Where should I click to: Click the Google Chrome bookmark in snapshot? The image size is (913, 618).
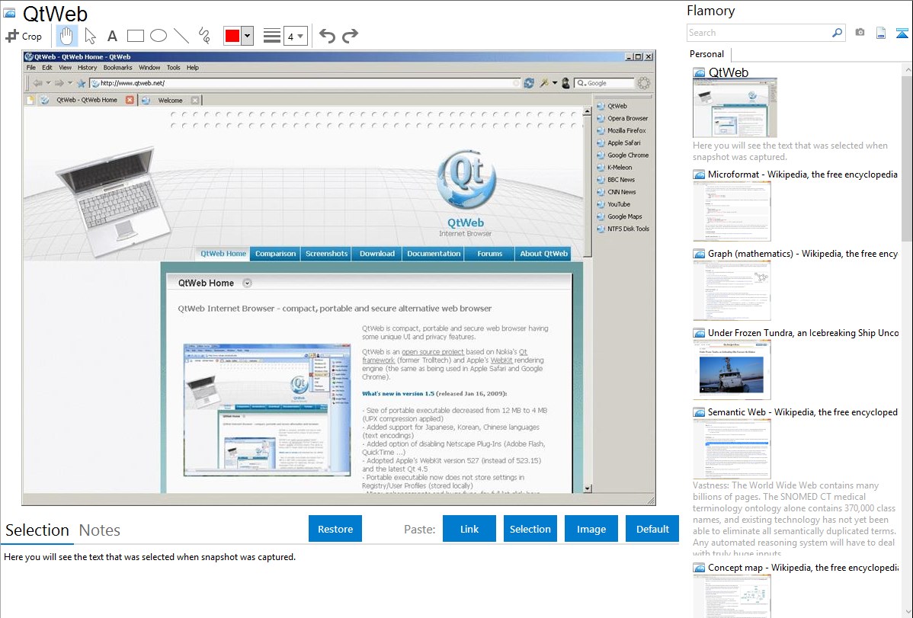coord(623,155)
